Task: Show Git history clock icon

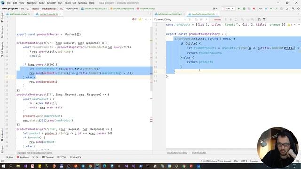Action: click(281, 8)
